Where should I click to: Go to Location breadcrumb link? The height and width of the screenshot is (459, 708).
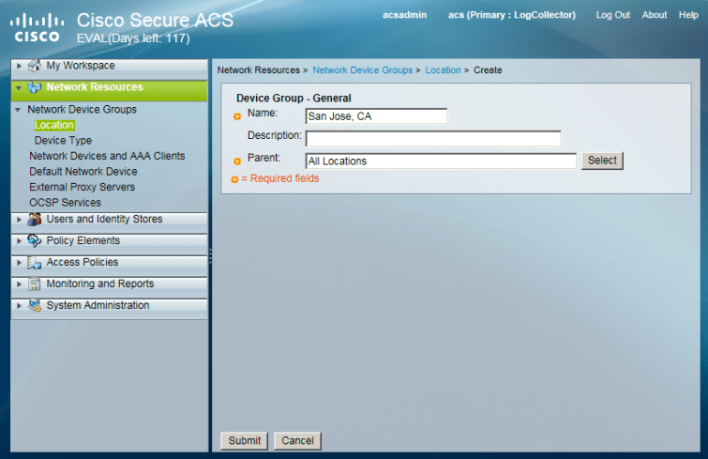click(x=443, y=70)
